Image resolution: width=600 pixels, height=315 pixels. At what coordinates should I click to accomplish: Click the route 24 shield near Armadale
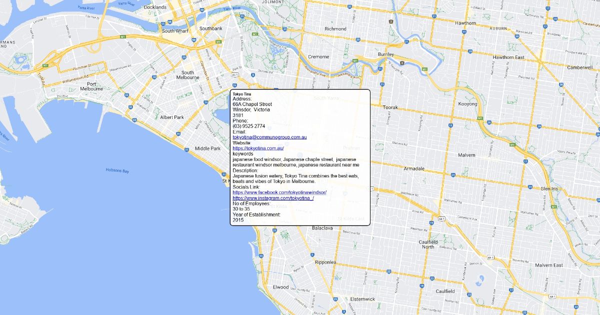click(x=452, y=175)
